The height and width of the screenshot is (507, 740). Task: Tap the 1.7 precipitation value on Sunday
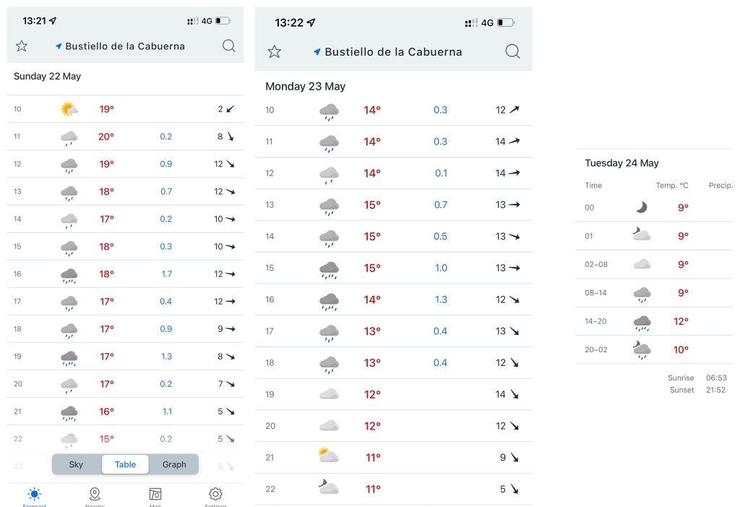[x=166, y=274]
